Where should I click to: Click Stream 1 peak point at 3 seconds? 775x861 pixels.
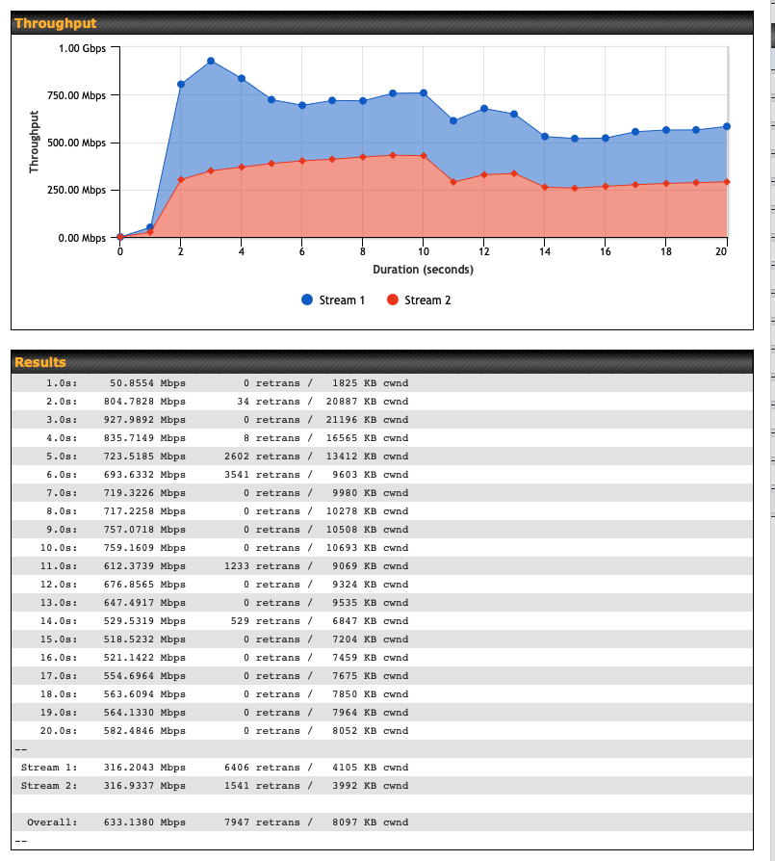point(211,61)
